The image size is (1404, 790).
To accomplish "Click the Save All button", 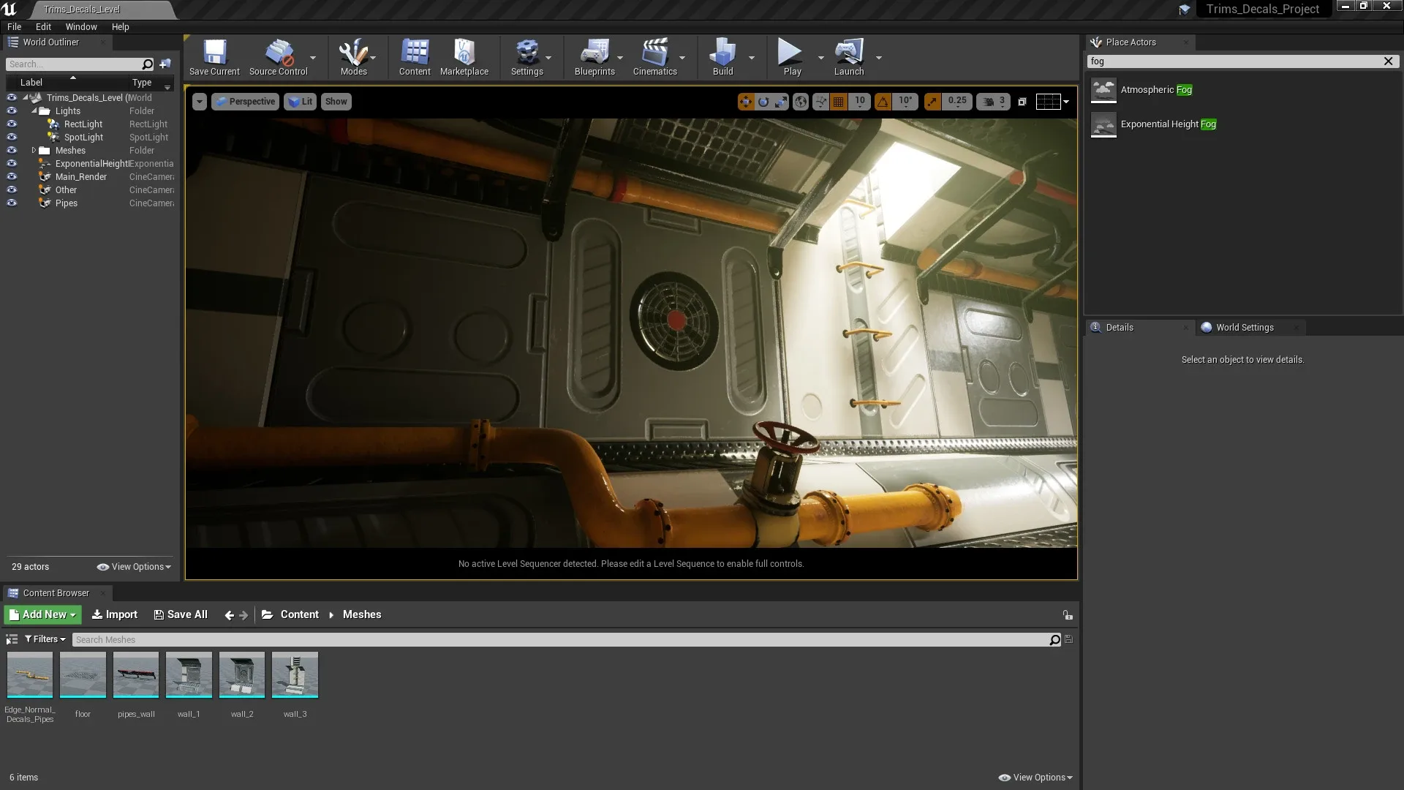I will (180, 614).
